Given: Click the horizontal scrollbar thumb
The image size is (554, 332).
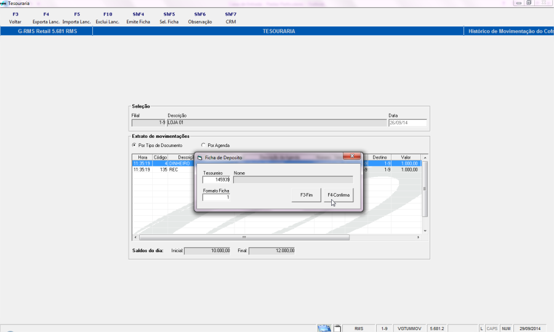Looking at the screenshot, I should click(244, 237).
